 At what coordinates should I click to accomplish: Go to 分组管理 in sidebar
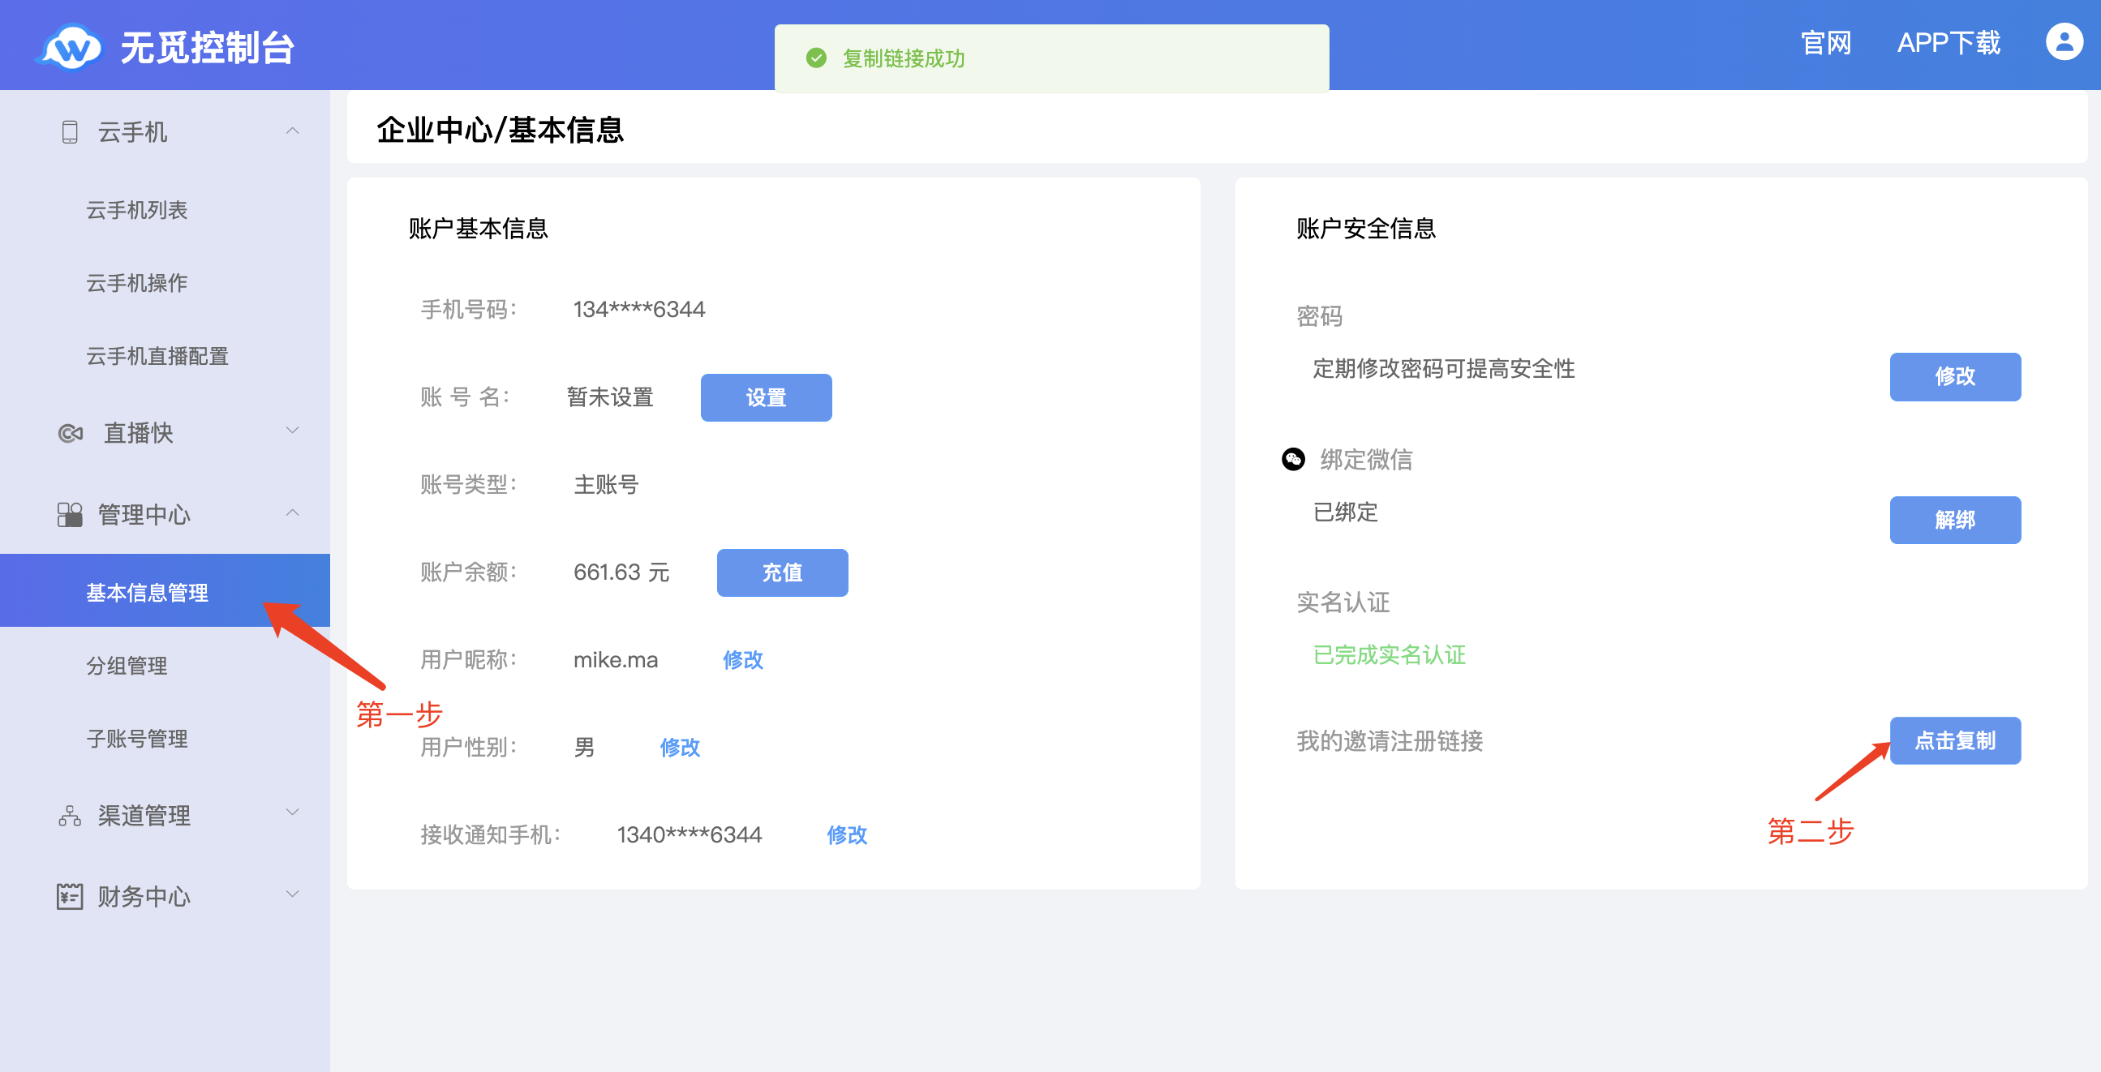coord(127,666)
